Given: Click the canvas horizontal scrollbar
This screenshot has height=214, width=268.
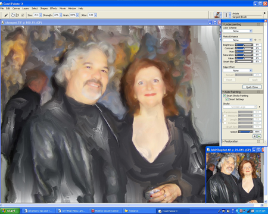Looking at the screenshot, I should click(132, 205).
